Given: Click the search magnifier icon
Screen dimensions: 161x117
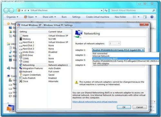Looking at the screenshot, I should [x=154, y=11].
